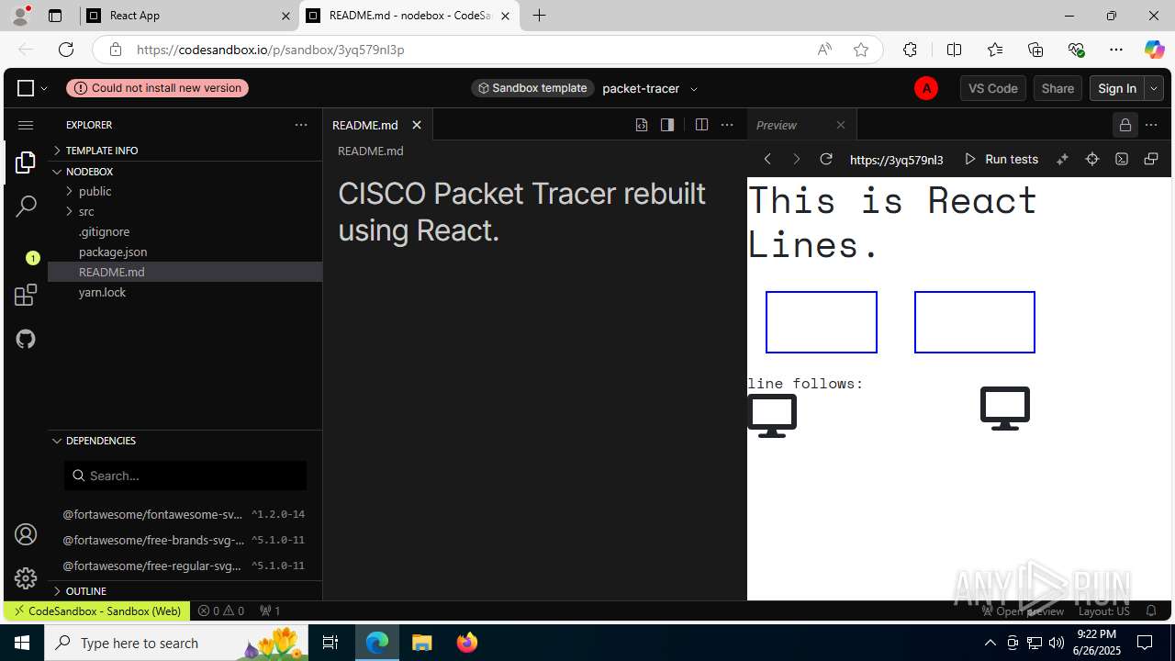Click the user avatar with letter A

tap(926, 88)
